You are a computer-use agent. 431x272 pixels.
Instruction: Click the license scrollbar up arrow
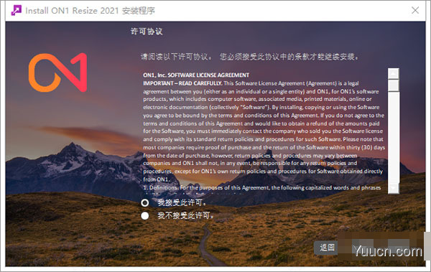(x=394, y=73)
